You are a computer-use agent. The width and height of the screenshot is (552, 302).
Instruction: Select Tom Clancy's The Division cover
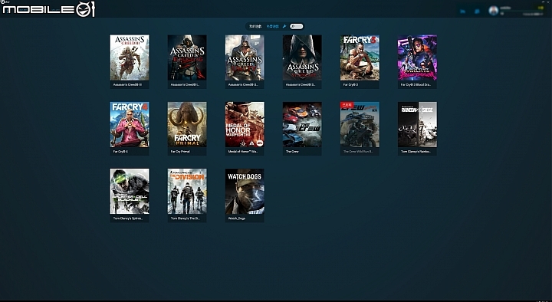click(x=187, y=191)
